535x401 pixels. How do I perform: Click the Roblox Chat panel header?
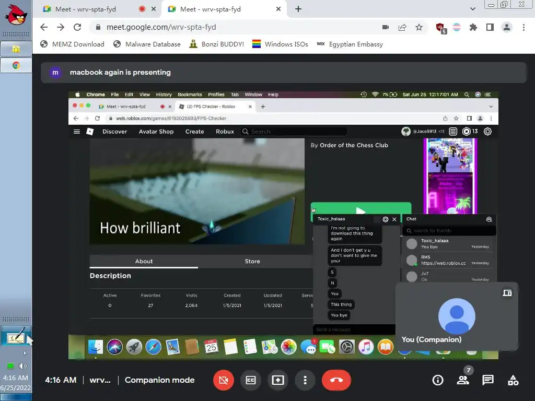pos(449,219)
